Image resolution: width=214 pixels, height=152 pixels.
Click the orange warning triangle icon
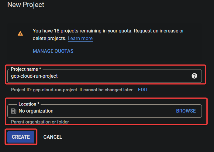pyautogui.click(x=20, y=33)
